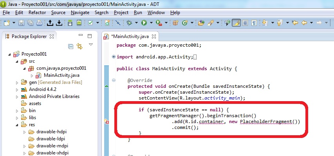The width and height of the screenshot is (334, 156).
Task: Click the download arrow toolbar icon
Action: [x=59, y=23]
